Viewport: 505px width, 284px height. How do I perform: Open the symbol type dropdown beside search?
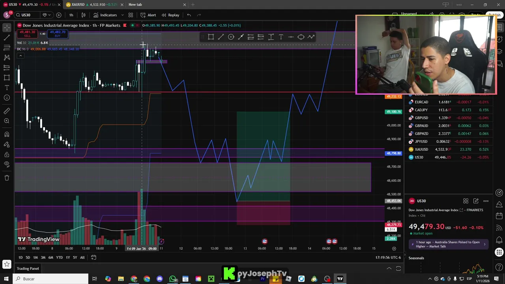tap(46, 15)
